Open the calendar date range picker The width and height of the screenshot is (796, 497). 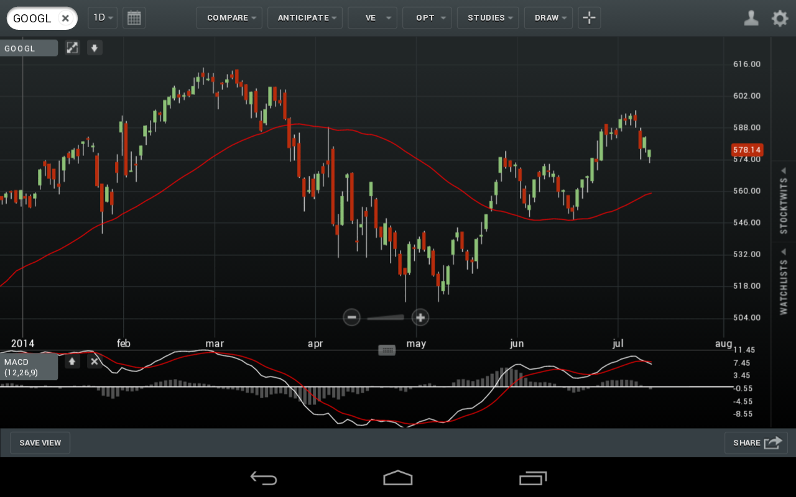coord(134,18)
